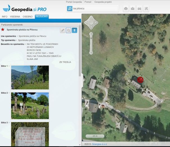Image resolution: width=170 pixels, height=147 pixels.
Task: Open the Slika 1 photo thumbnail
Action: (30, 78)
